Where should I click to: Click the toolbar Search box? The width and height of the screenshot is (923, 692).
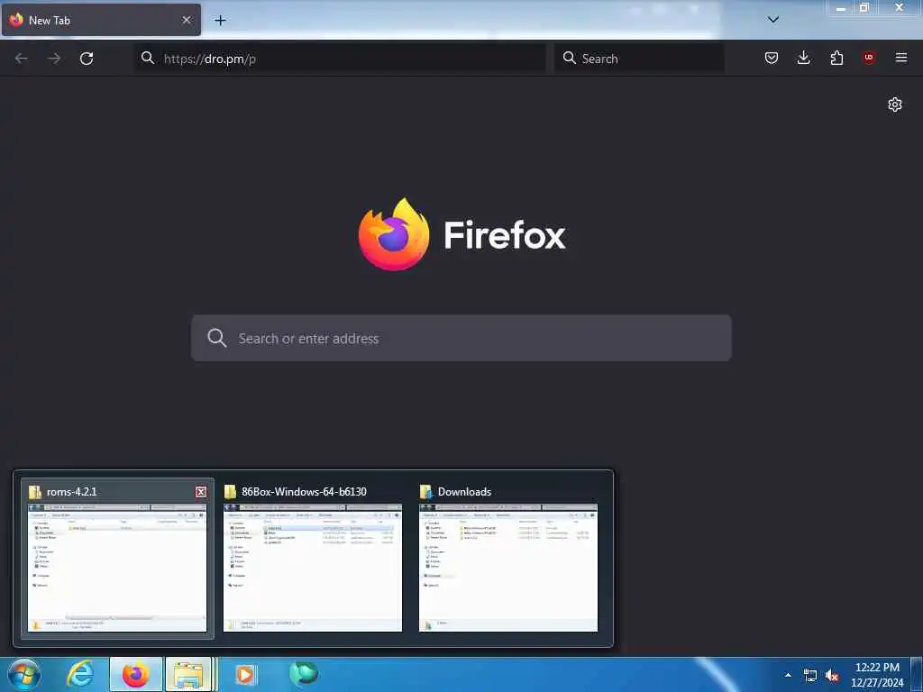[639, 59]
